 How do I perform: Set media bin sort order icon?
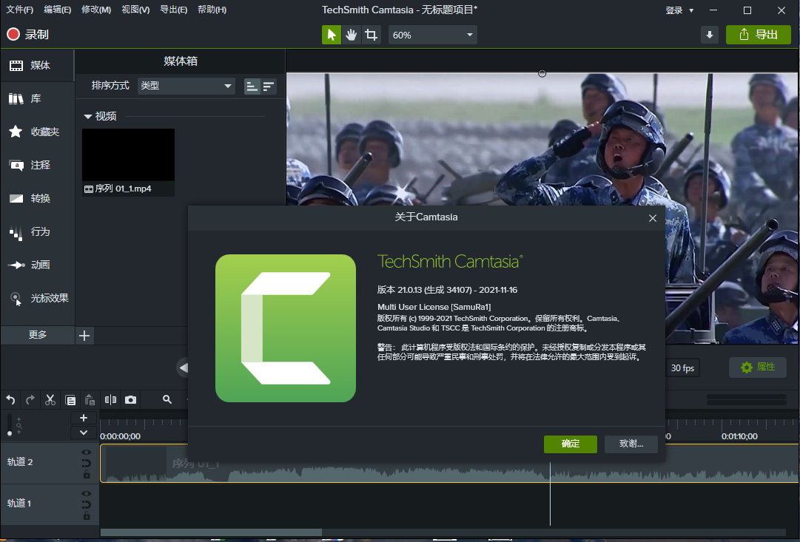pyautogui.click(x=269, y=87)
